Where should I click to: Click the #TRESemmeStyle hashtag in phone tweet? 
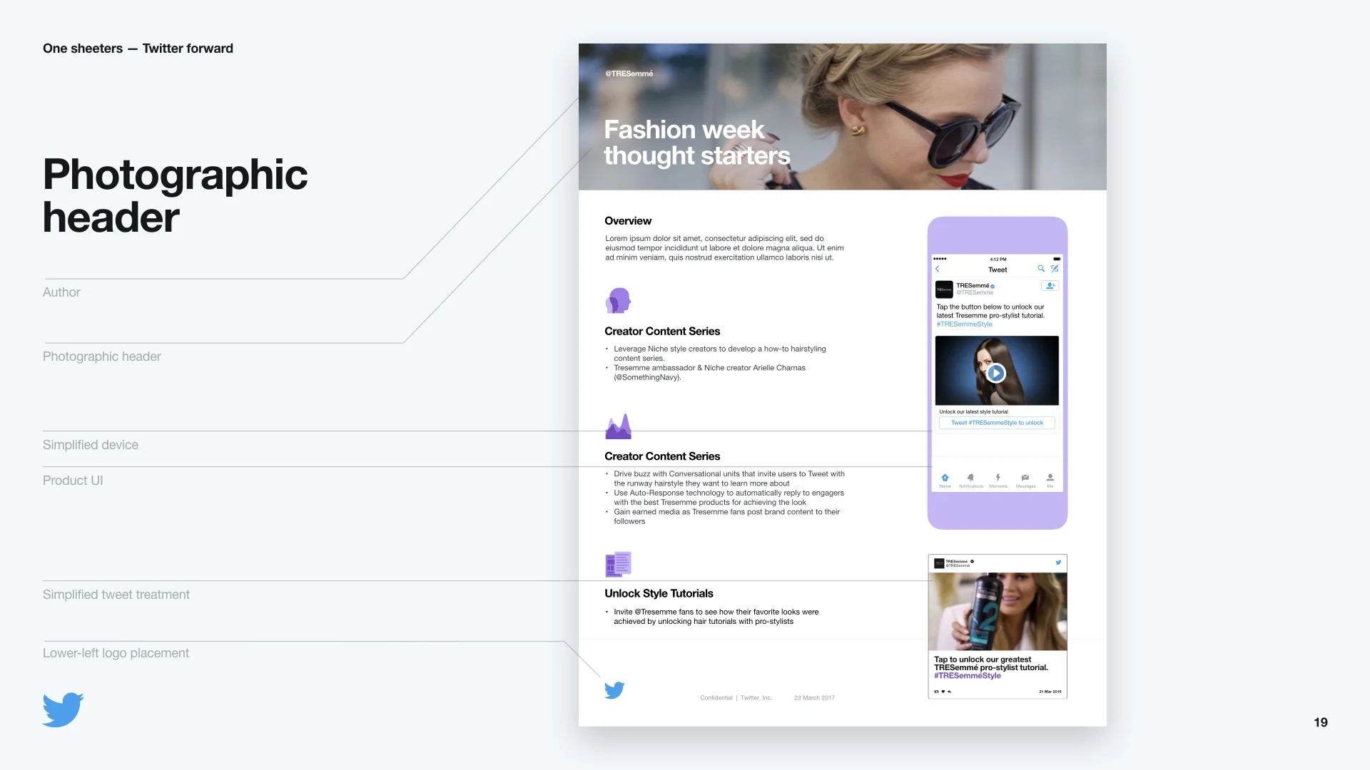(964, 324)
